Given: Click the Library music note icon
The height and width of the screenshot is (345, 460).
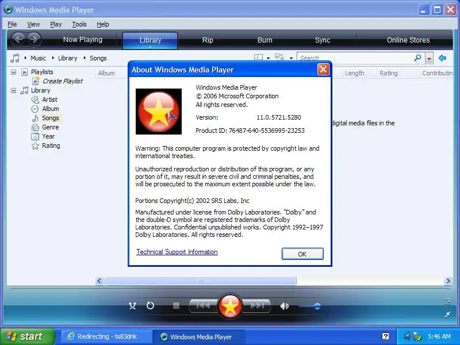Looking at the screenshot, I should point(24,90).
